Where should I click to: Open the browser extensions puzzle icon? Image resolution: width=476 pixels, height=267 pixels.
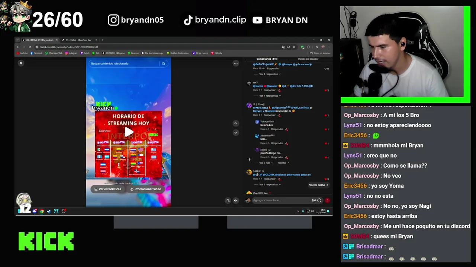tap(308, 47)
